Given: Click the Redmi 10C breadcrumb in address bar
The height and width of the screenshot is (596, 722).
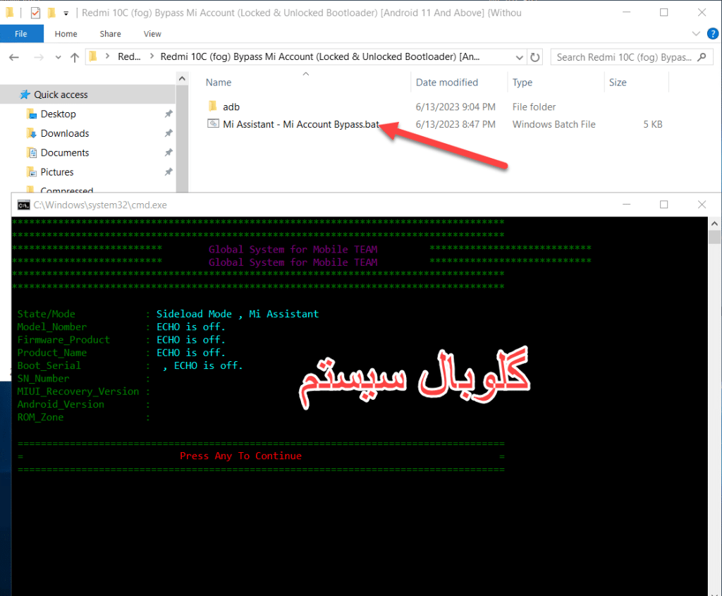Looking at the screenshot, I should point(320,56).
